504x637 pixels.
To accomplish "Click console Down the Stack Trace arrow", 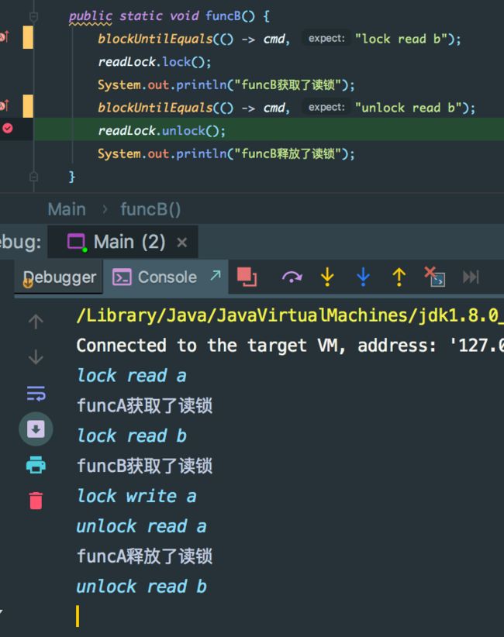I will (36, 356).
